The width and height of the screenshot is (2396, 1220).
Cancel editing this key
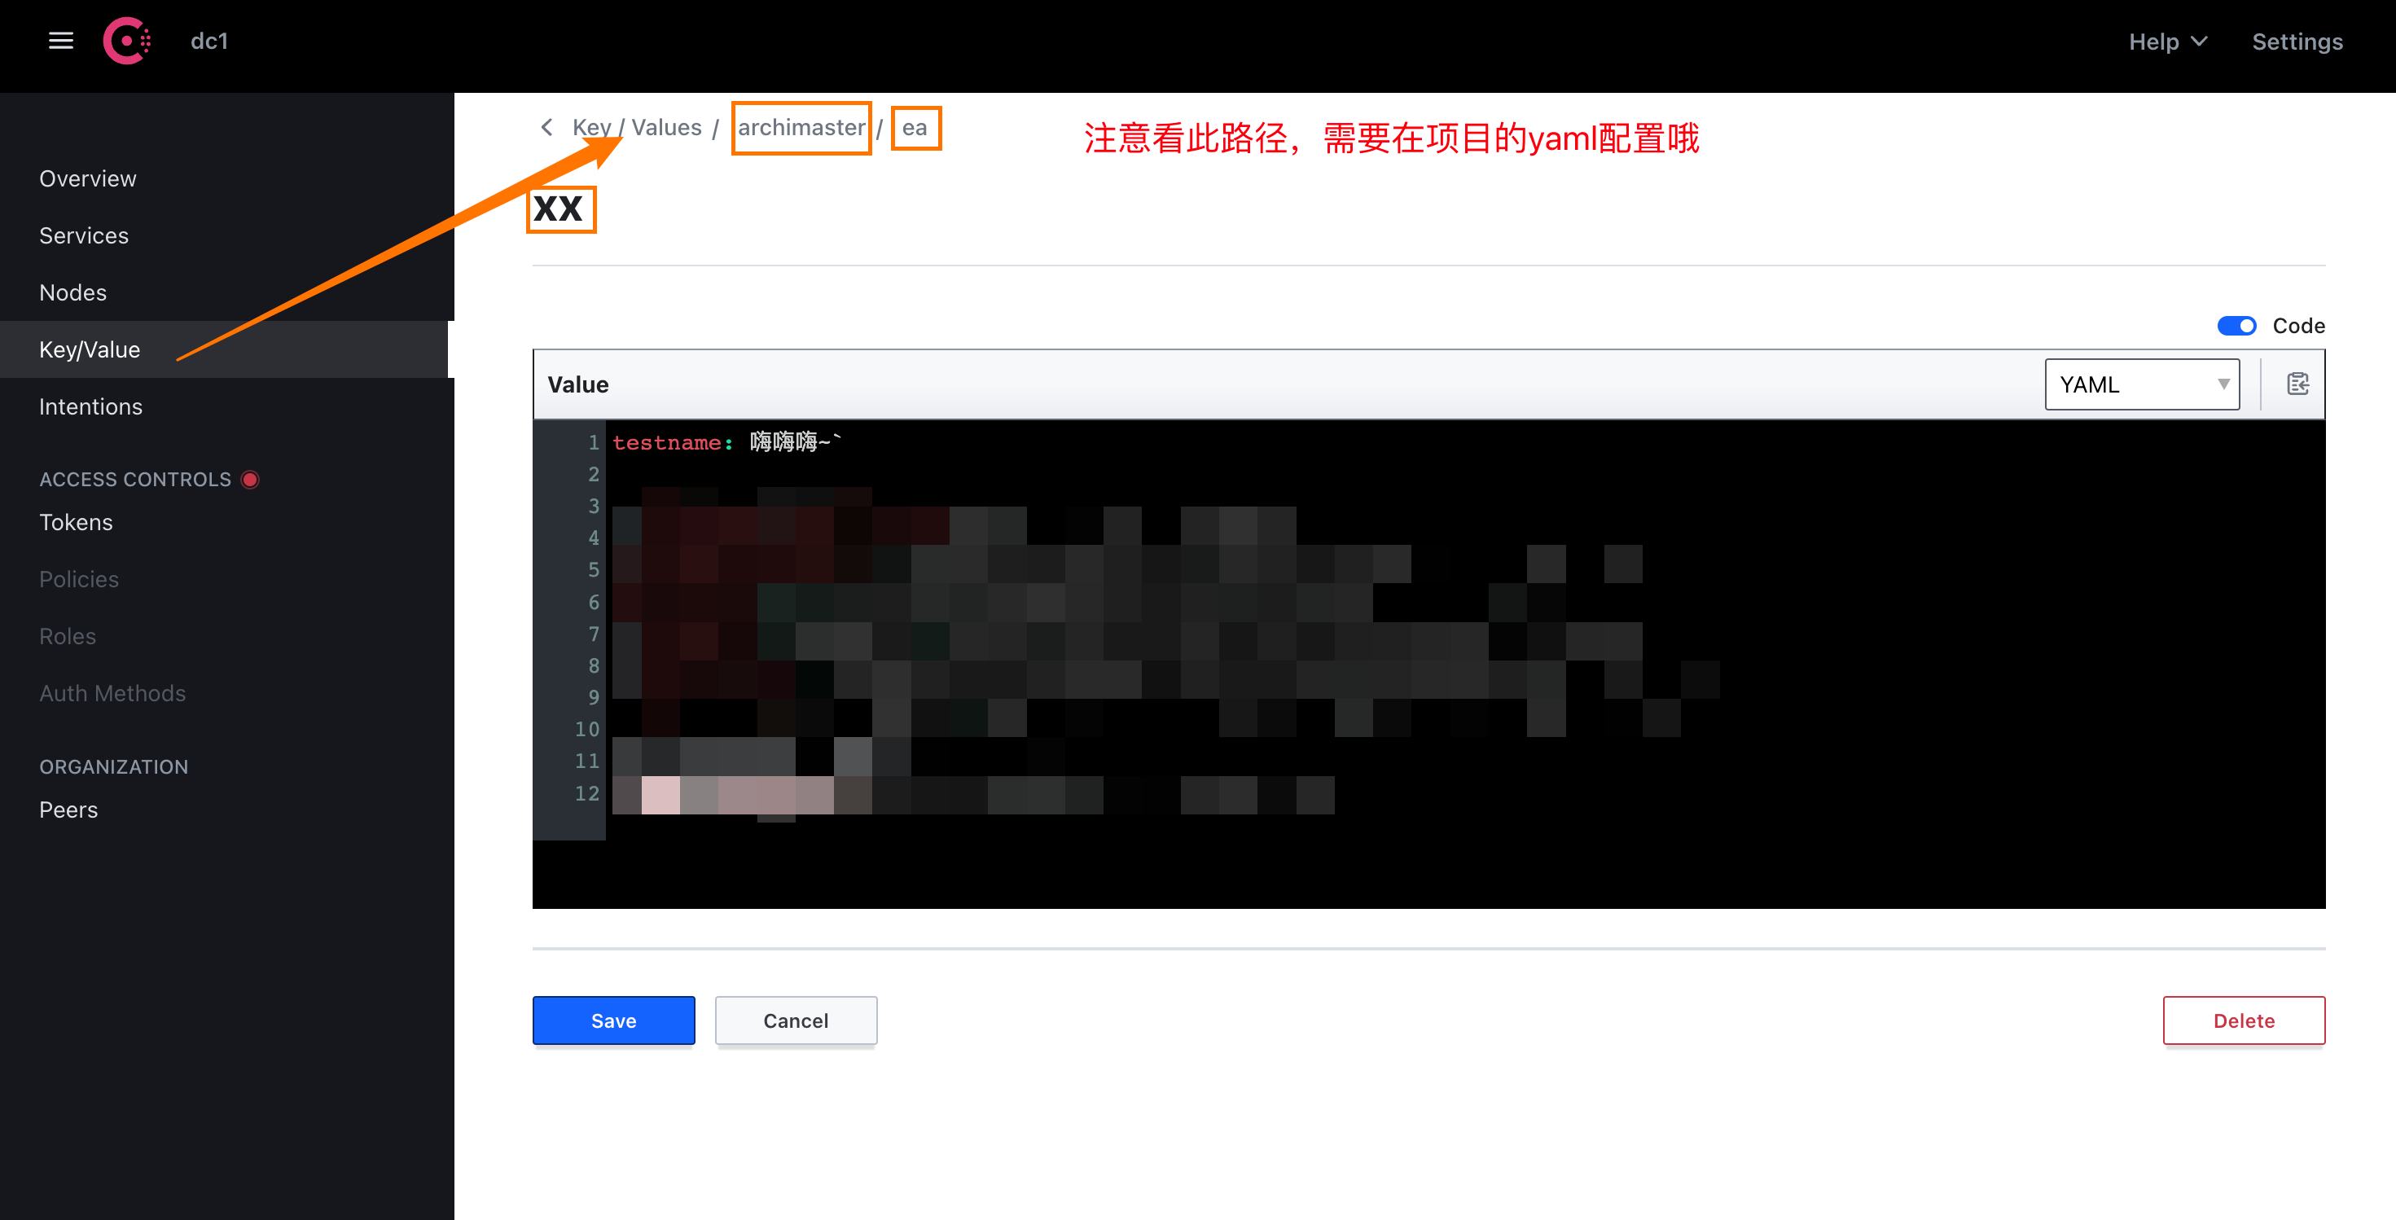point(795,1020)
